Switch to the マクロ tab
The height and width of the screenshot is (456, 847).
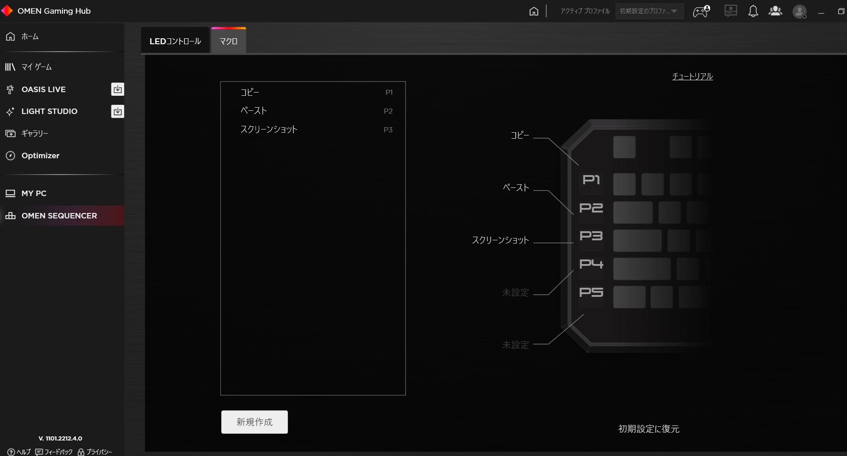tap(229, 41)
